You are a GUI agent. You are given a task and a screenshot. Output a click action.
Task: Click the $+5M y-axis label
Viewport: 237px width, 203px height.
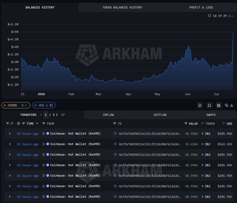pyautogui.click(x=15, y=32)
